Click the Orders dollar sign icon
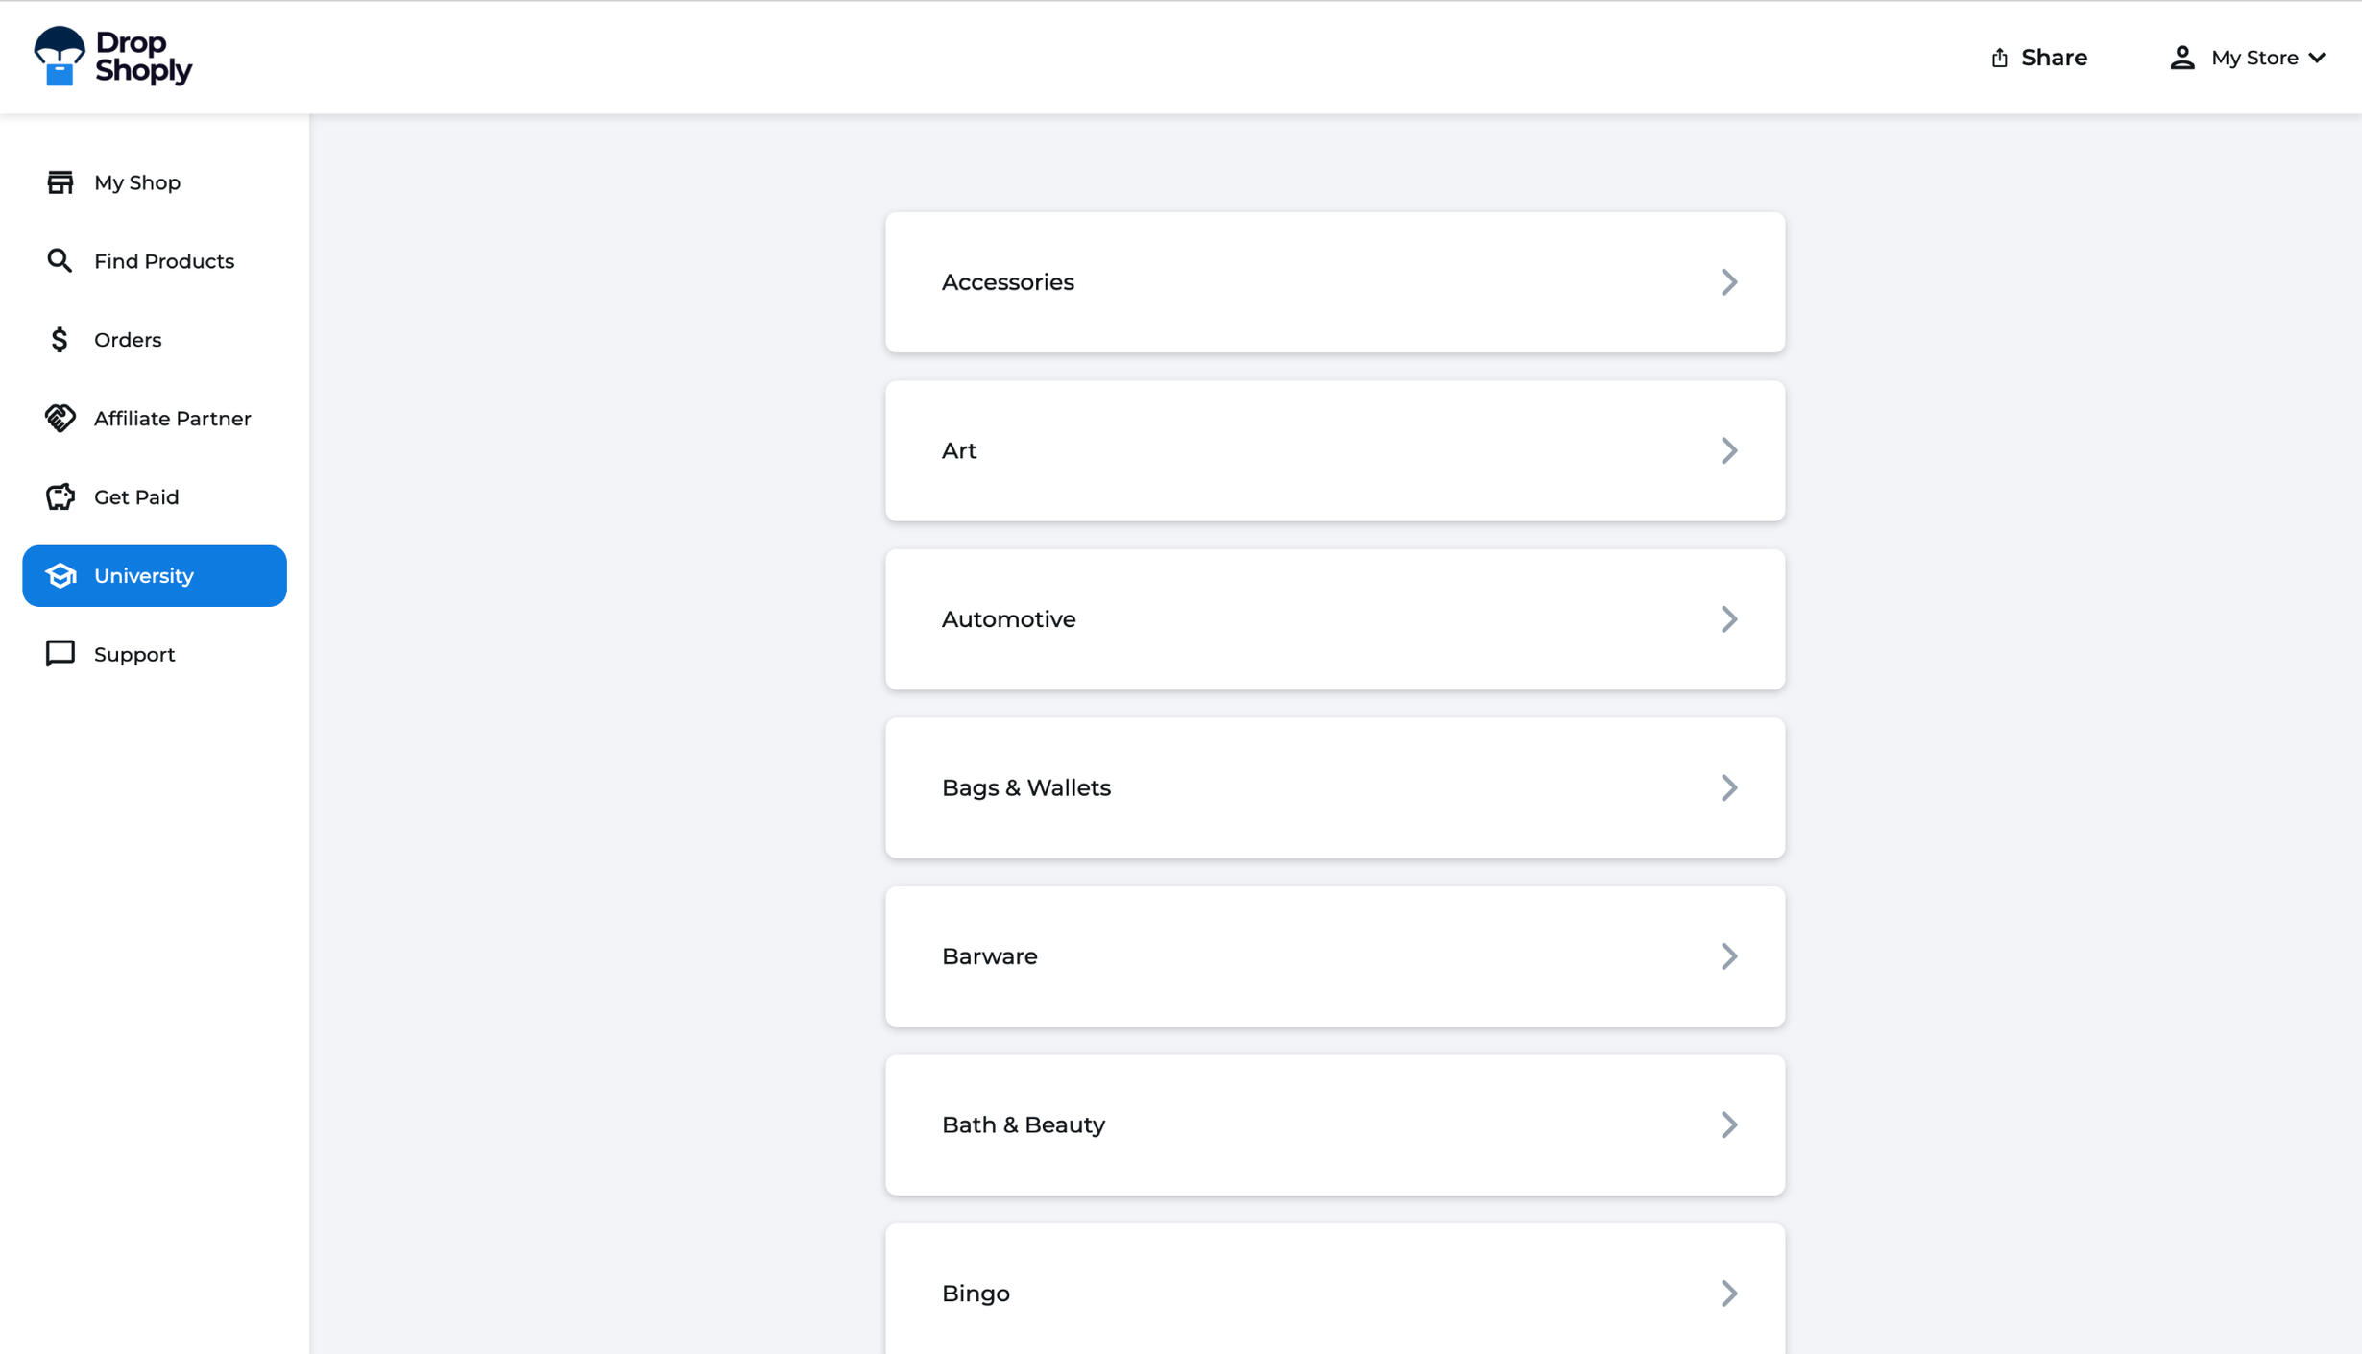The height and width of the screenshot is (1354, 2362). [x=60, y=340]
